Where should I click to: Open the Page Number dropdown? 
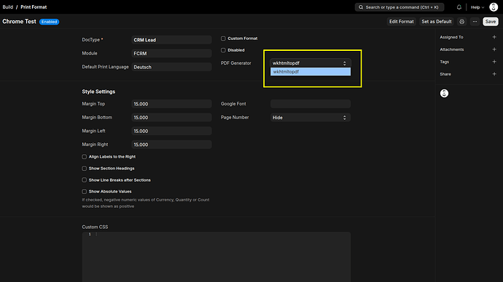click(311, 117)
